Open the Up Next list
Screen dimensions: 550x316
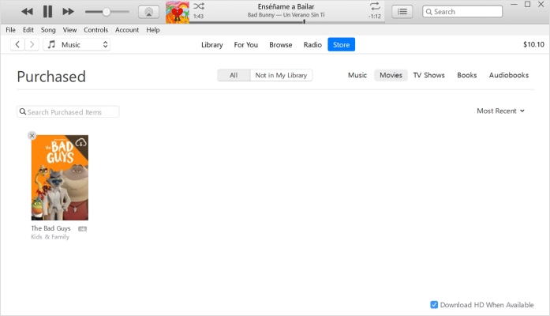(402, 12)
